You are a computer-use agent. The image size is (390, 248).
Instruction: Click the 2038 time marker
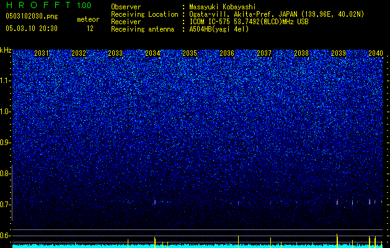[301, 53]
